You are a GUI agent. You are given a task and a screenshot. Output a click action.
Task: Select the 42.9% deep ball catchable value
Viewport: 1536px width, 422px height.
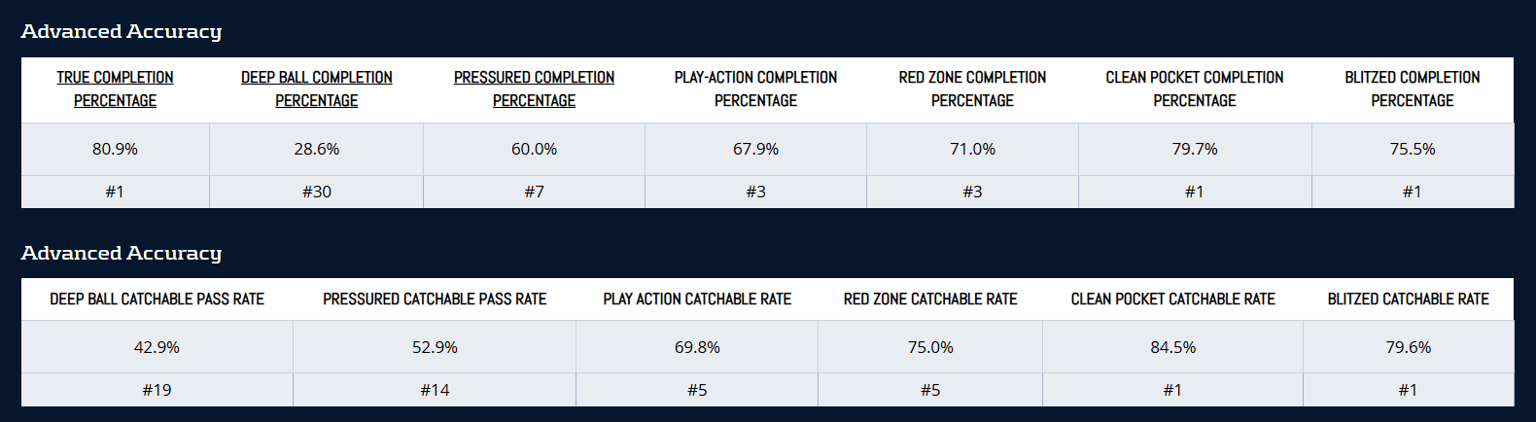coord(157,347)
